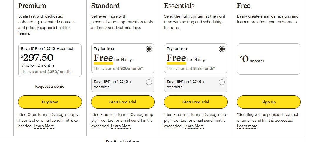Image resolution: width=311 pixels, height=142 pixels.
Task: Click the Premium $297.50 price box
Action: (50, 60)
